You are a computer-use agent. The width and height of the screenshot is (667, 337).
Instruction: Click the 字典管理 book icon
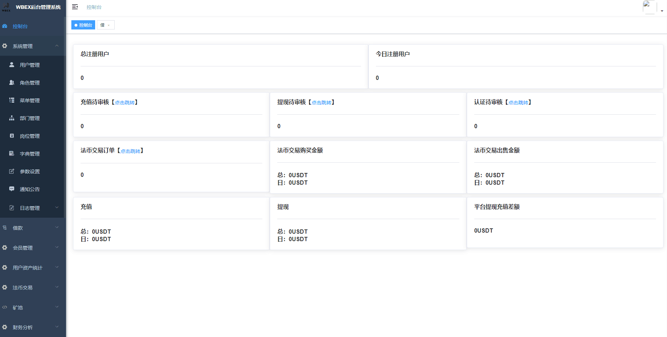point(12,153)
